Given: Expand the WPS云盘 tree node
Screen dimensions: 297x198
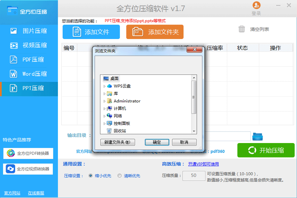Looking at the screenshot, I should (104, 86).
